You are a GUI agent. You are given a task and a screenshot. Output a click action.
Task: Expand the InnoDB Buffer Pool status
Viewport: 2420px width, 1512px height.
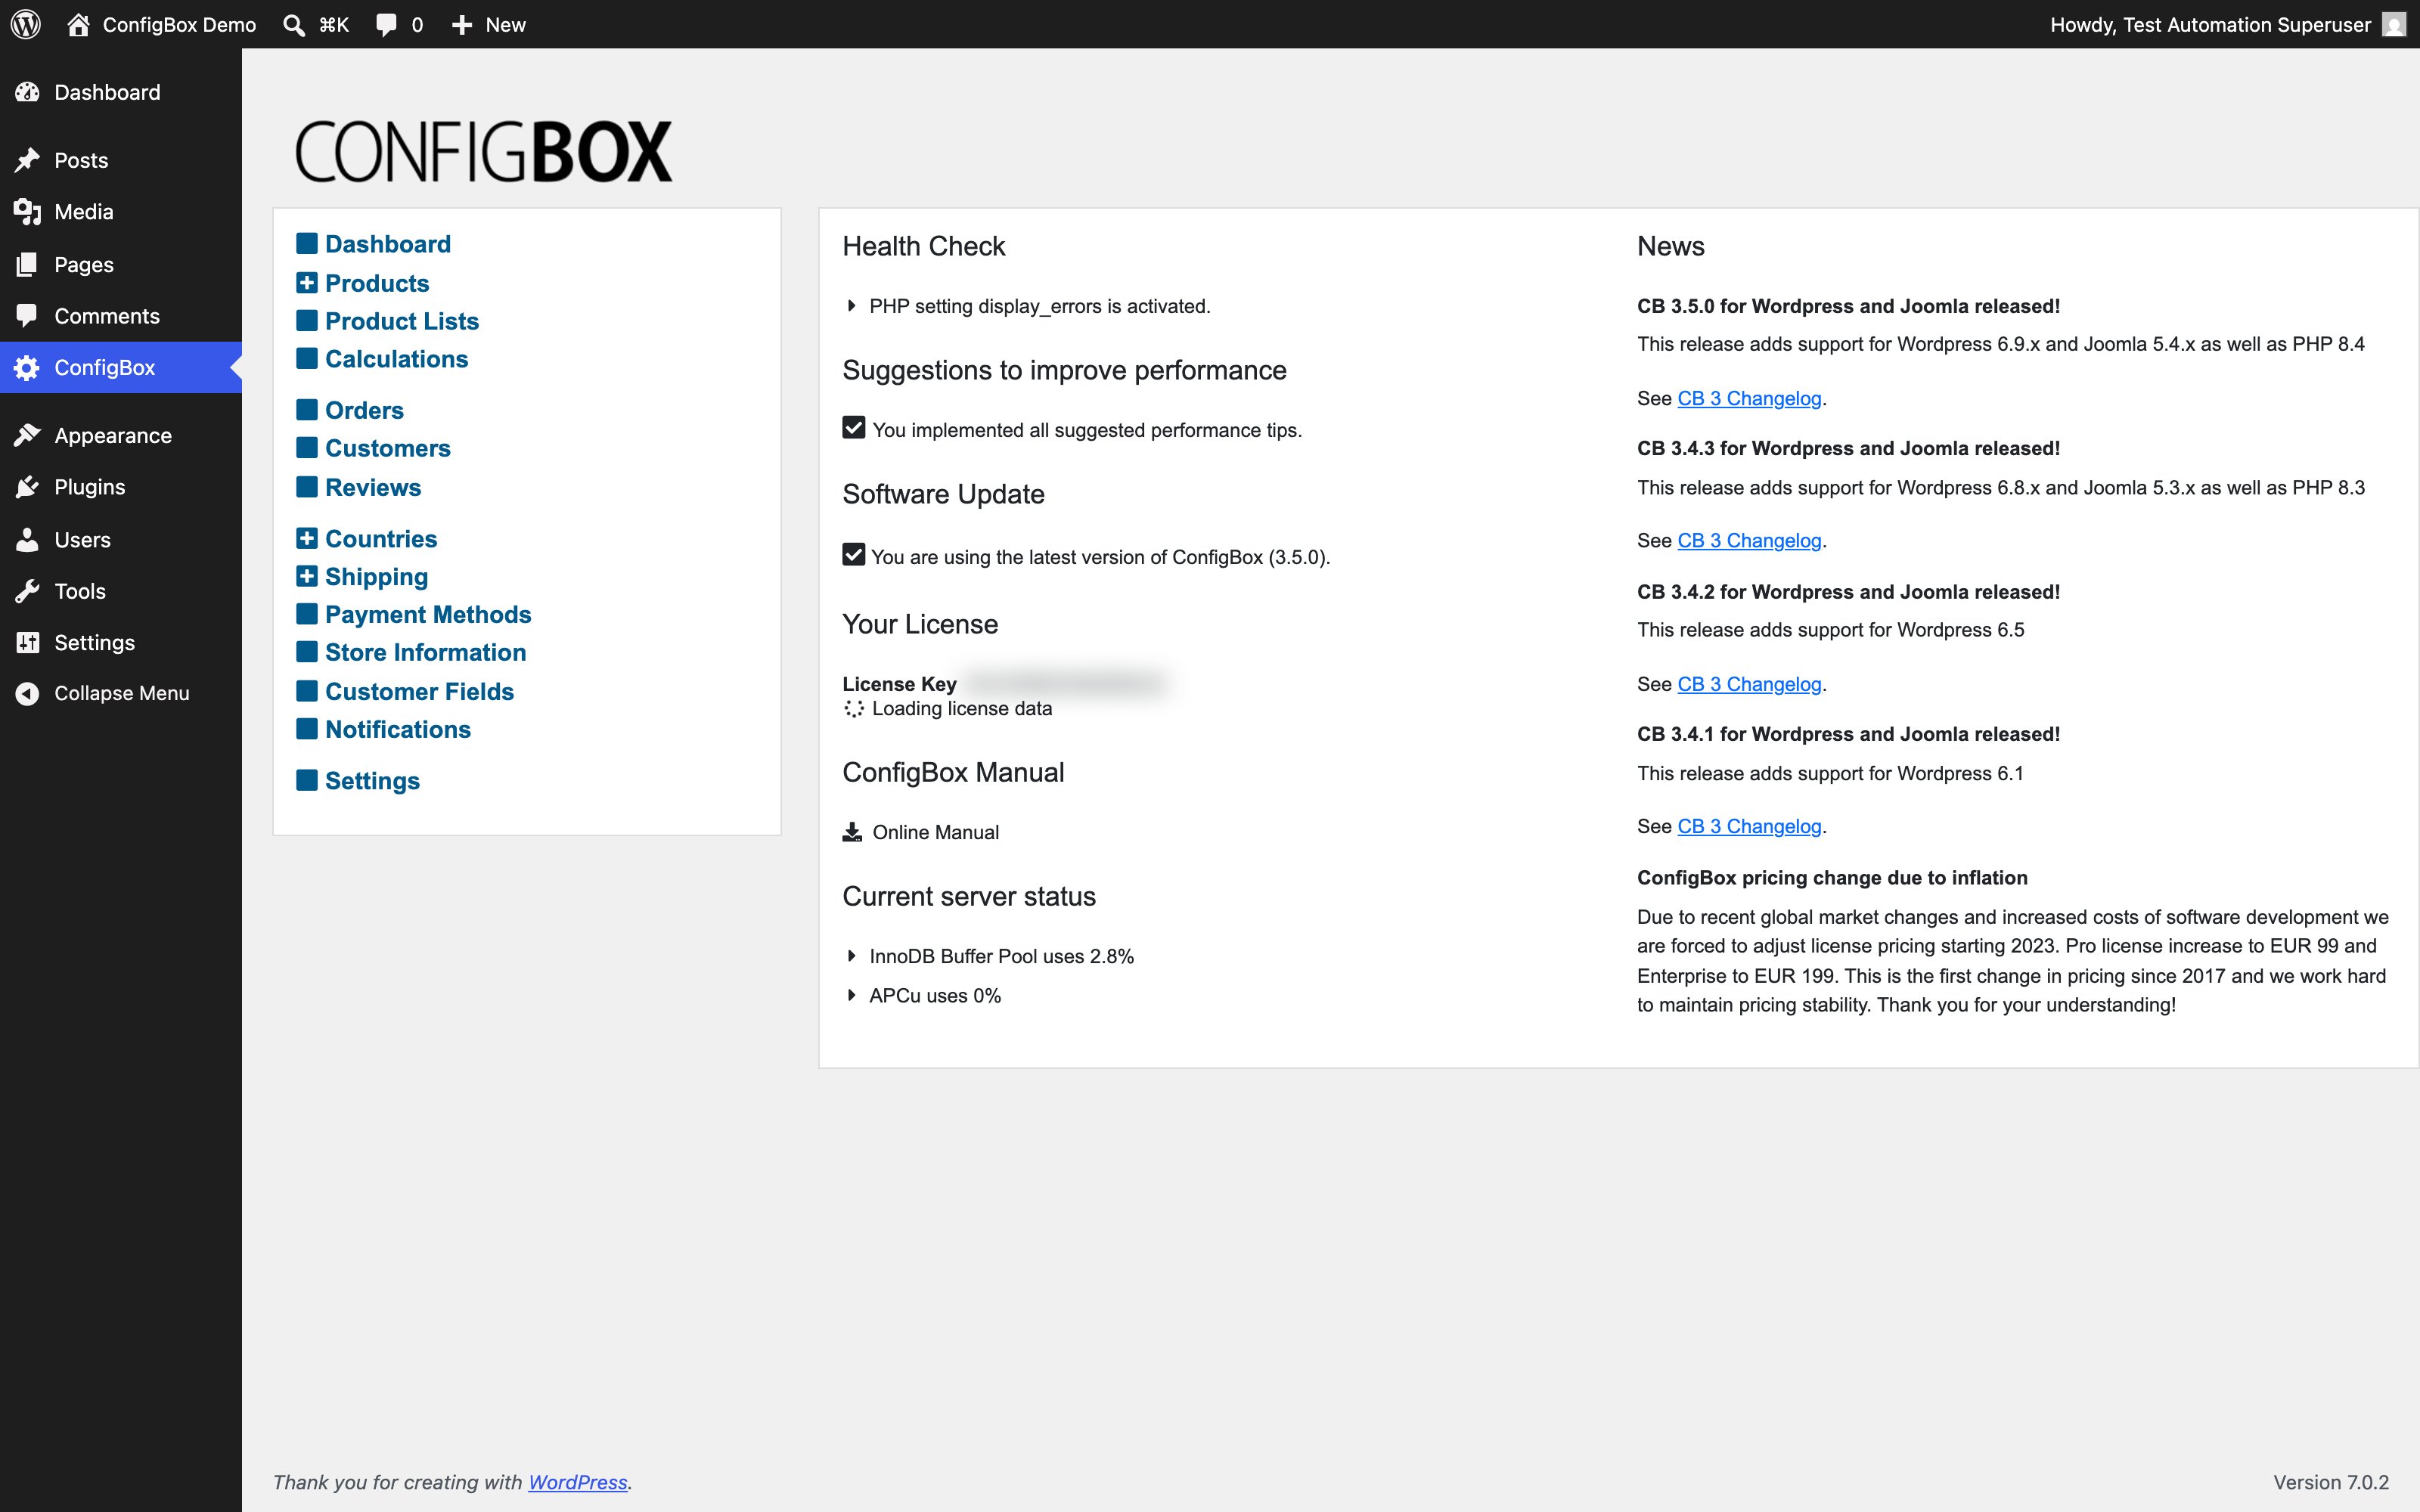point(851,956)
